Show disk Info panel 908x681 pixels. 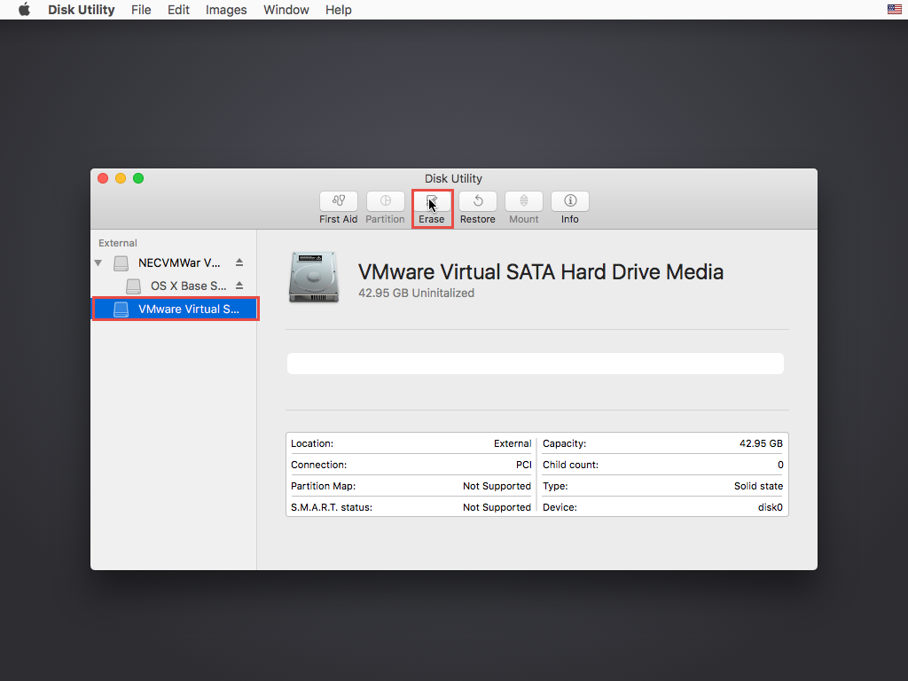tap(569, 207)
